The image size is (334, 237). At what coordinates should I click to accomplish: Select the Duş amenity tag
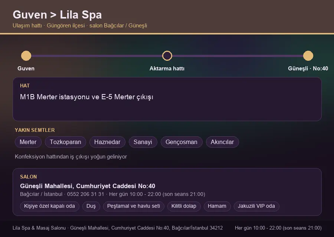coord(91,206)
